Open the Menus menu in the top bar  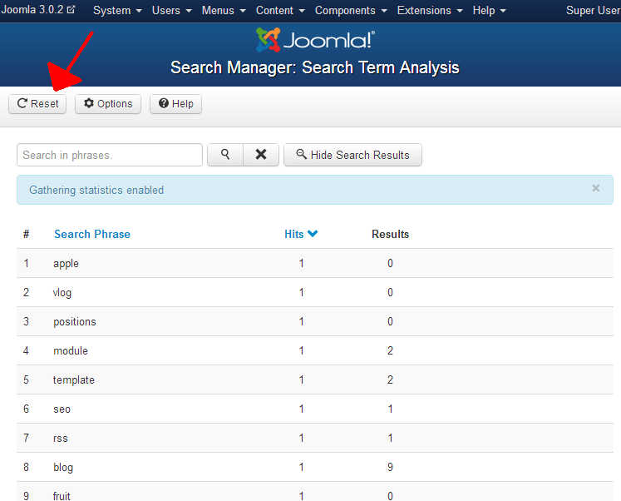[x=223, y=10]
